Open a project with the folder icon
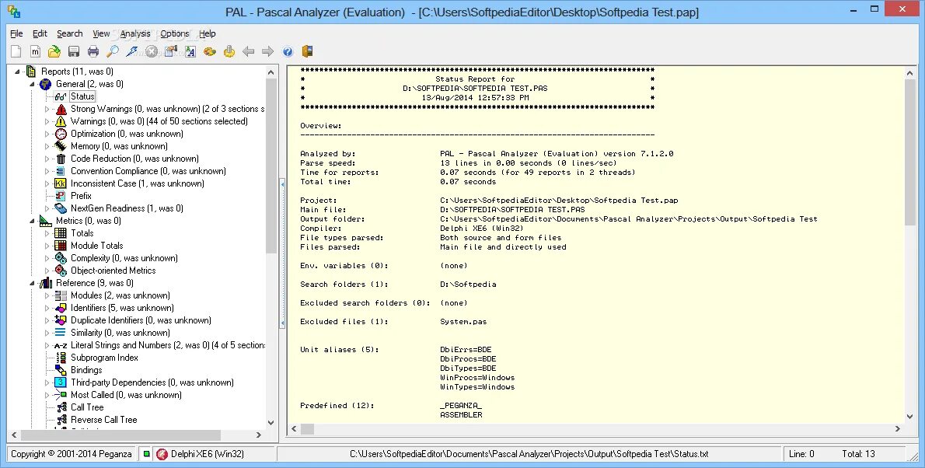This screenshot has height=468, width=925. [54, 52]
